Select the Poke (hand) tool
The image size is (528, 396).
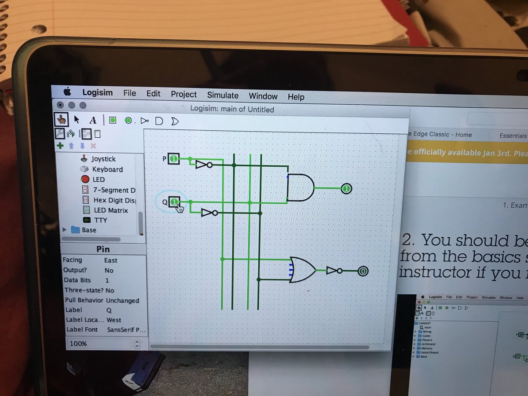62,118
